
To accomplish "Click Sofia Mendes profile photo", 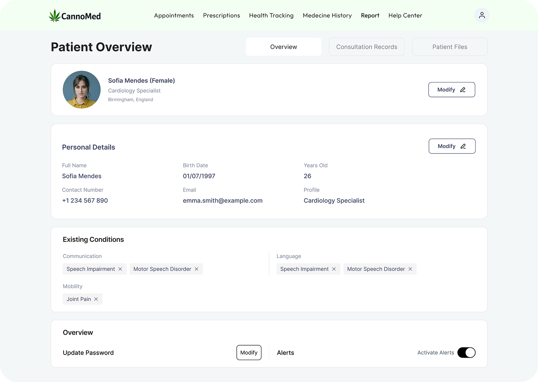I will pos(82,90).
